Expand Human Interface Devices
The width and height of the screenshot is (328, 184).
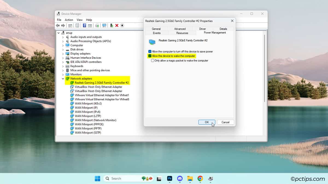[x=63, y=58]
